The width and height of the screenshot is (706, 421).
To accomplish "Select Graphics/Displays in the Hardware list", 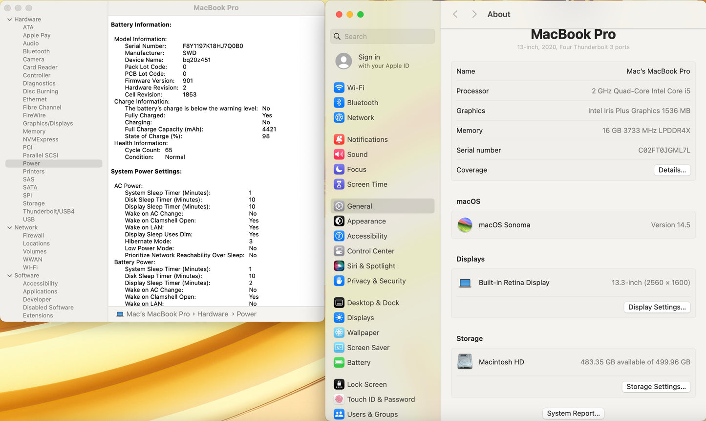I will (48, 123).
